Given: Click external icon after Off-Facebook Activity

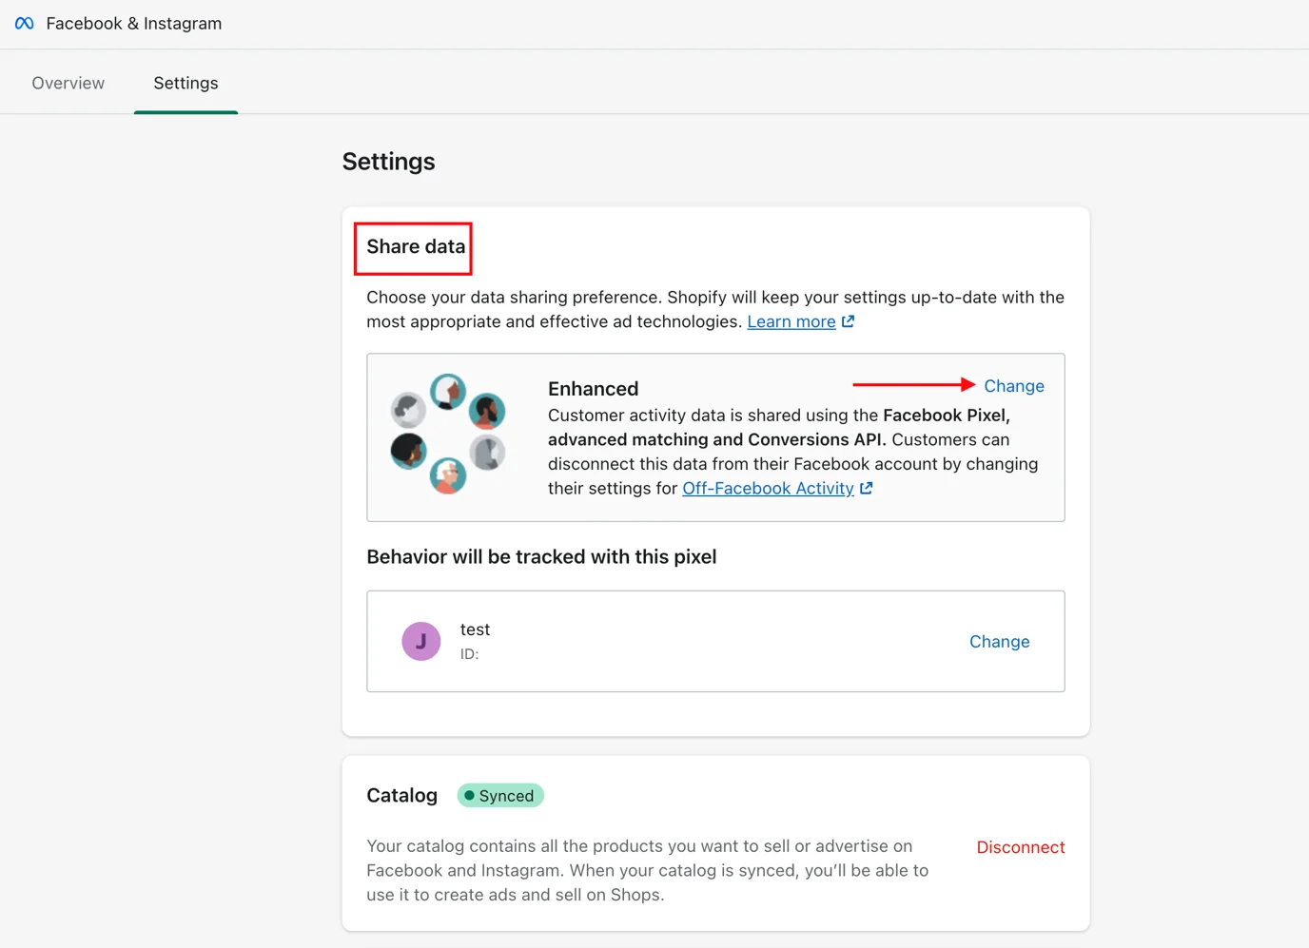Looking at the screenshot, I should 867,488.
